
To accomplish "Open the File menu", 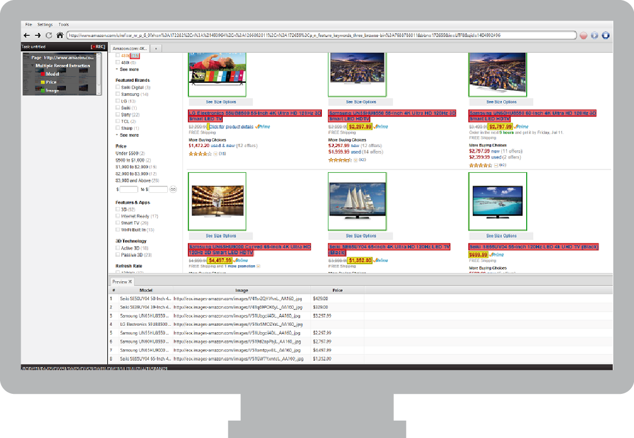I will (x=29, y=25).
